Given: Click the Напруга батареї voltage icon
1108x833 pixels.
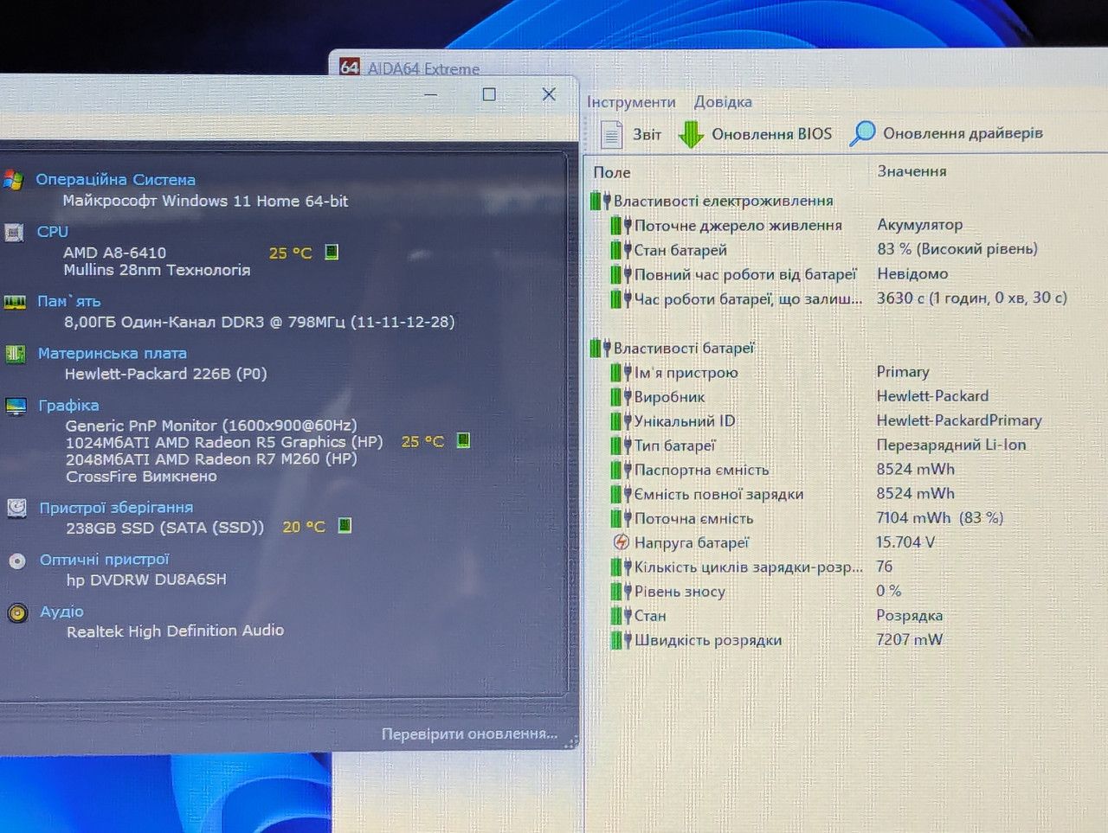Looking at the screenshot, I should (621, 542).
